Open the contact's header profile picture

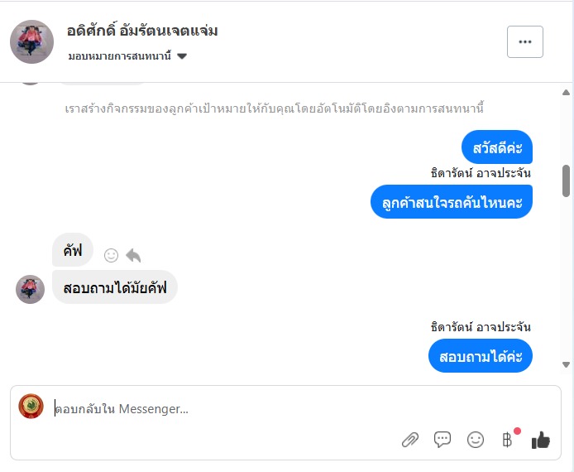(x=31, y=41)
